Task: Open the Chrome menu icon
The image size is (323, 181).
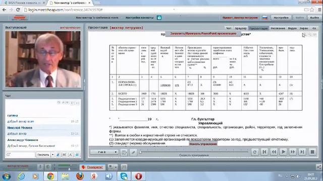Action: [x=319, y=10]
